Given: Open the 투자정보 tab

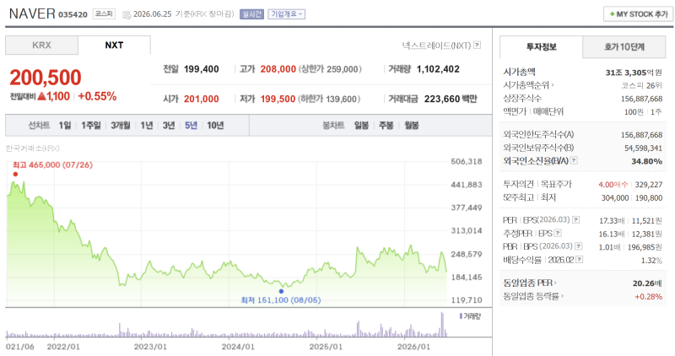Looking at the screenshot, I should tap(541, 47).
